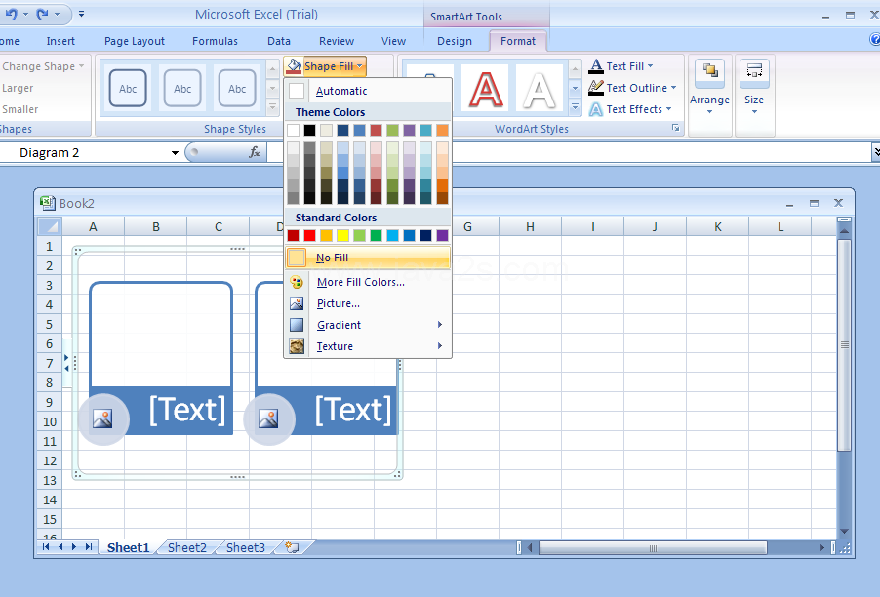Switch to the Sheet2 worksheet tab
Image resolution: width=880 pixels, height=597 pixels.
coord(187,547)
